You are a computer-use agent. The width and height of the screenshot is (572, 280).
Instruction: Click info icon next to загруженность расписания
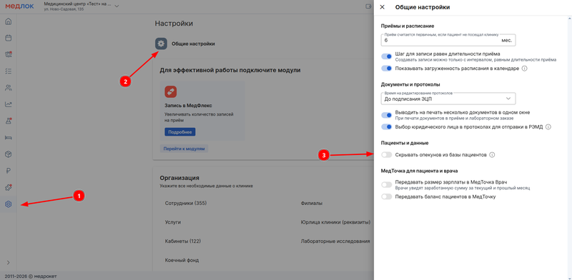(x=525, y=68)
